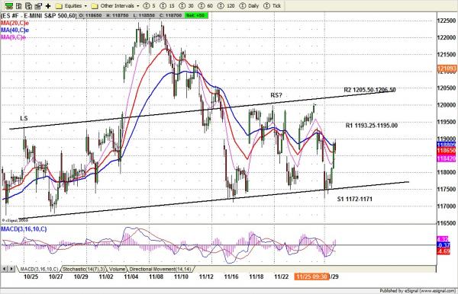Click the grid window icon in toolbar

point(19,5)
